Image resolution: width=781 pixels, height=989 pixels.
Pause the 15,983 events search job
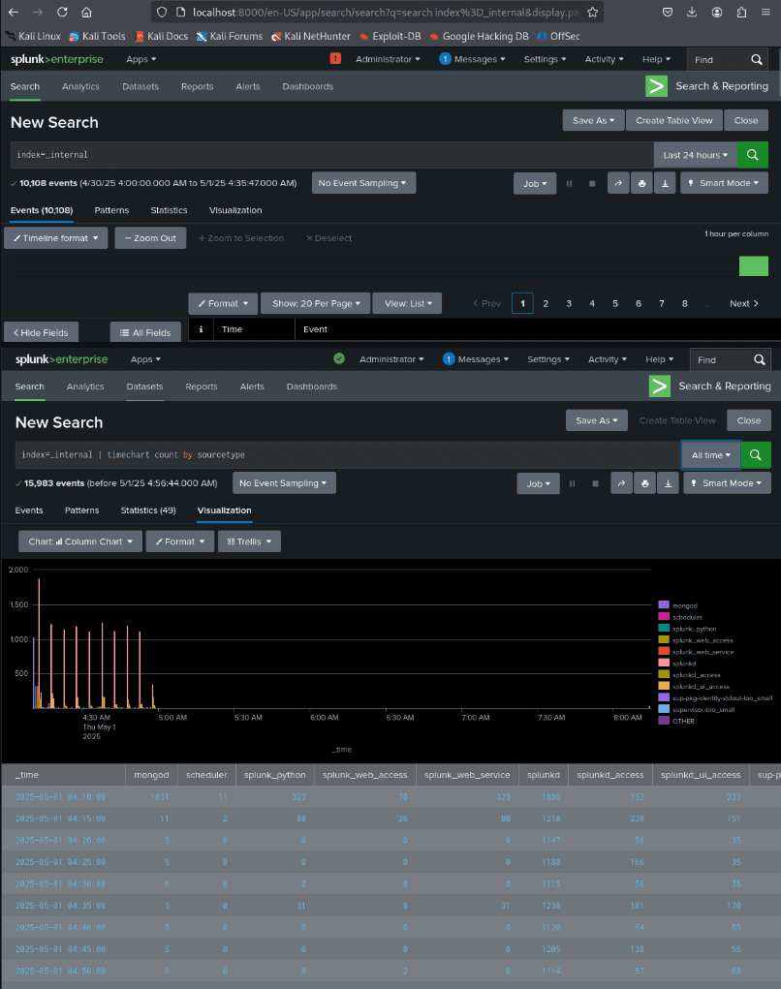(x=573, y=483)
